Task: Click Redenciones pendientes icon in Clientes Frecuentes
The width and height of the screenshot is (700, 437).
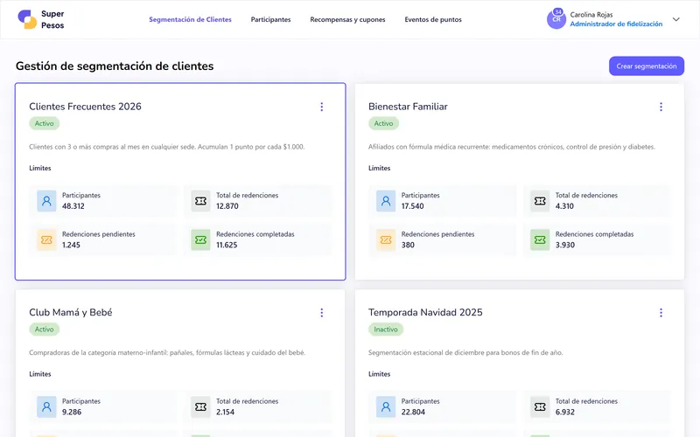Action: pyautogui.click(x=46, y=239)
